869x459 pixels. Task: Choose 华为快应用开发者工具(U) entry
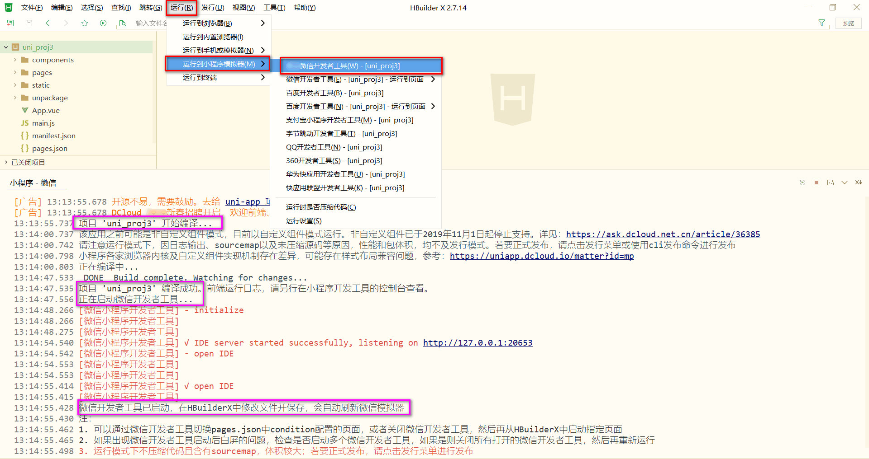tap(356, 174)
